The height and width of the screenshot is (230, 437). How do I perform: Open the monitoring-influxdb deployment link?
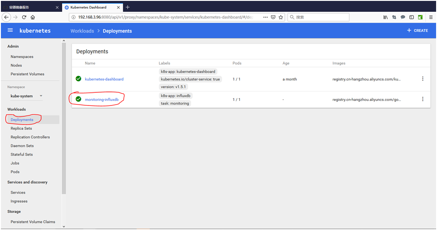(x=102, y=100)
